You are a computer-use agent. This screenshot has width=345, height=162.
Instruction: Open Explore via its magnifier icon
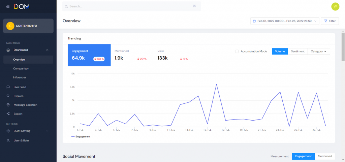(8, 96)
